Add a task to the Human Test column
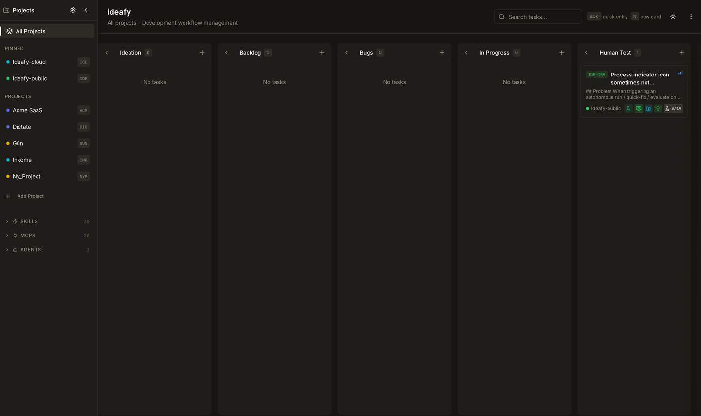 [682, 53]
